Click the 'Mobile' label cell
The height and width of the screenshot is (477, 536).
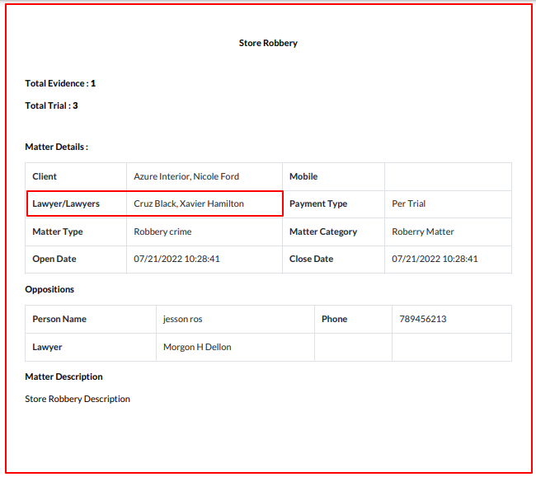(x=333, y=176)
